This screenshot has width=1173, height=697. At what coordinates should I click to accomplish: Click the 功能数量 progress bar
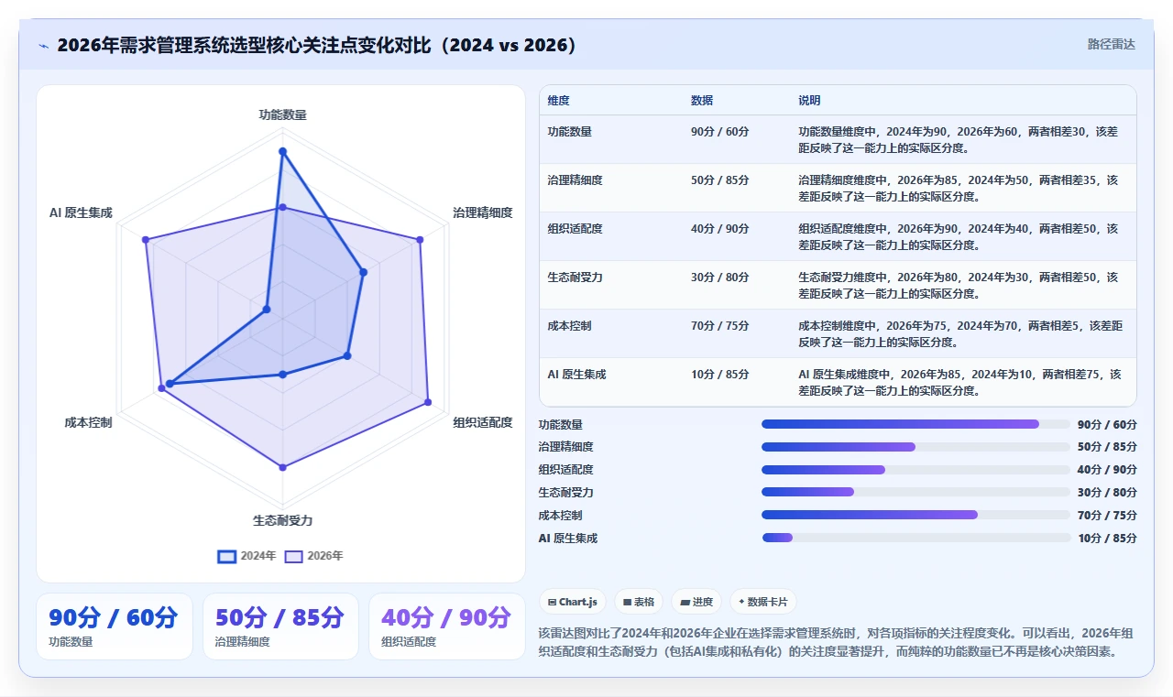click(x=915, y=424)
